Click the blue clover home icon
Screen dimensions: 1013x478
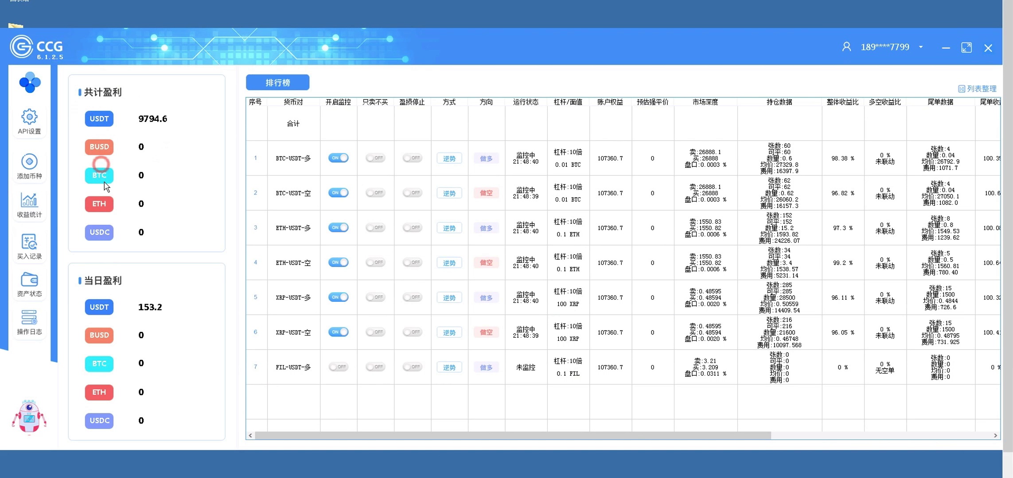pos(30,82)
